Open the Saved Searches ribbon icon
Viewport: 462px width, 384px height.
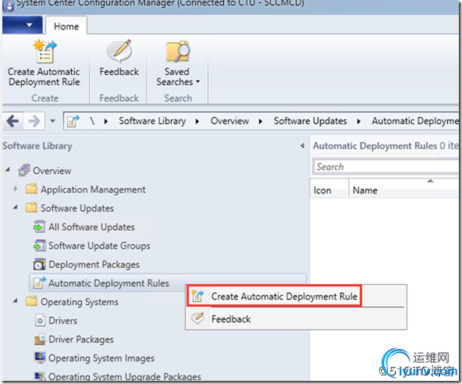(178, 51)
